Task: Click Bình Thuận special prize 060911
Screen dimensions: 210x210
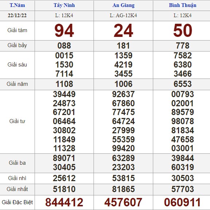Action: pyautogui.click(x=182, y=202)
